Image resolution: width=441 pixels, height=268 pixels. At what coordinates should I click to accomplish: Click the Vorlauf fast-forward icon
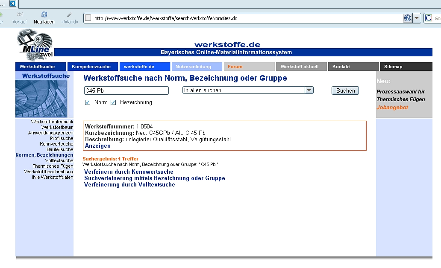coord(20,15)
